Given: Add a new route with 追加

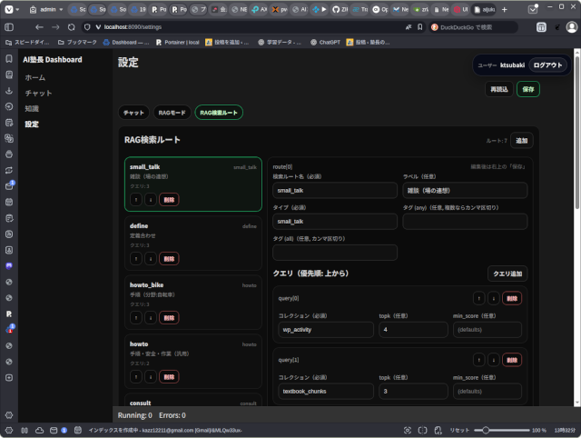Looking at the screenshot, I should point(521,141).
